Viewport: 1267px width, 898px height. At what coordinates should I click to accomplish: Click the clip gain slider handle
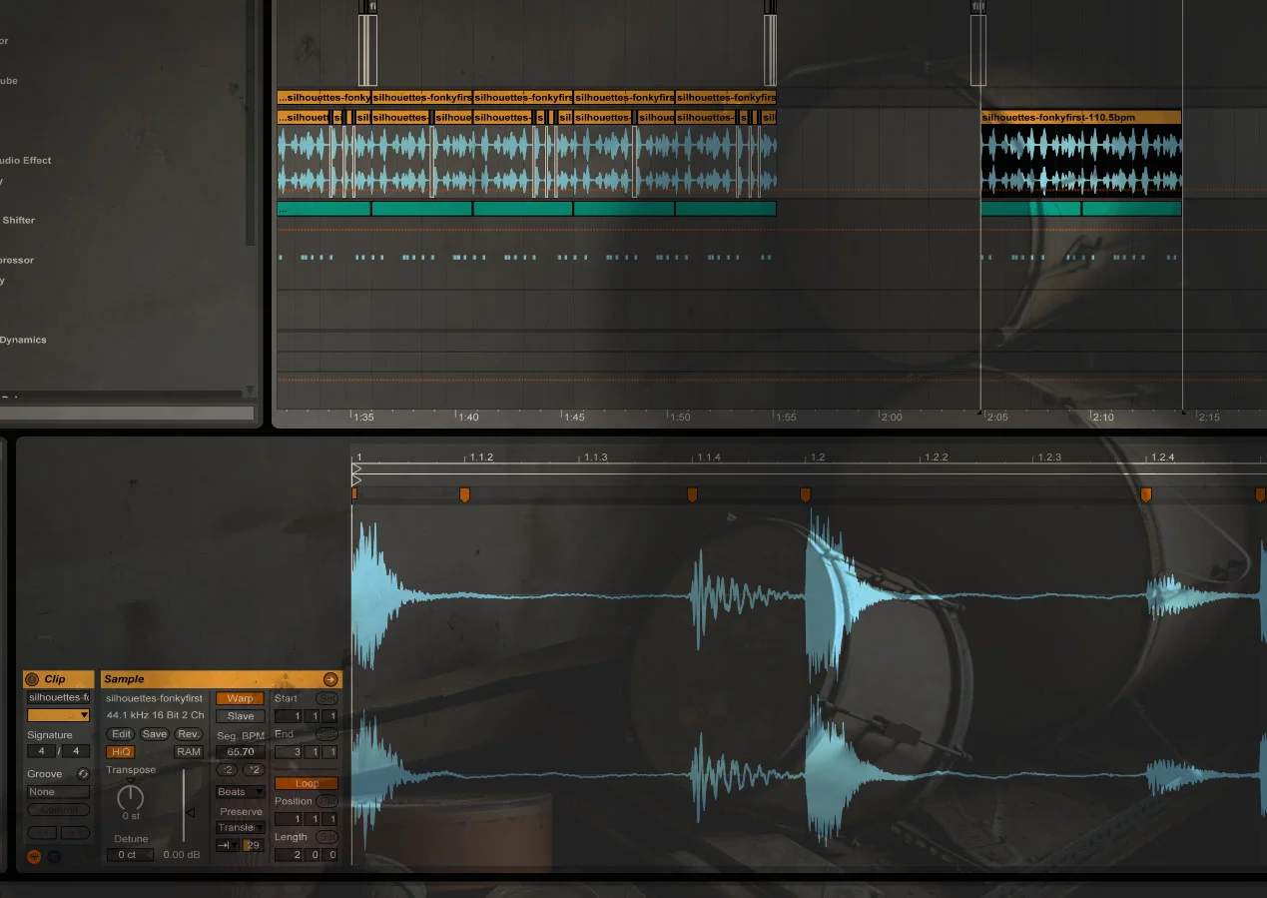coord(189,812)
